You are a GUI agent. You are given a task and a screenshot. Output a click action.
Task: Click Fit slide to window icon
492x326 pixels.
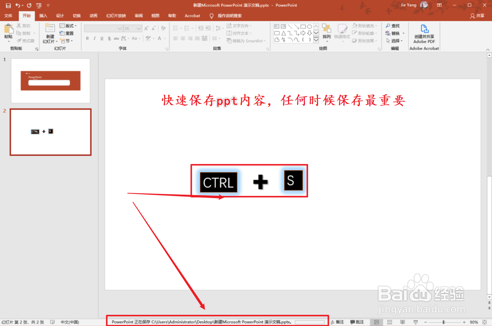[x=485, y=322]
